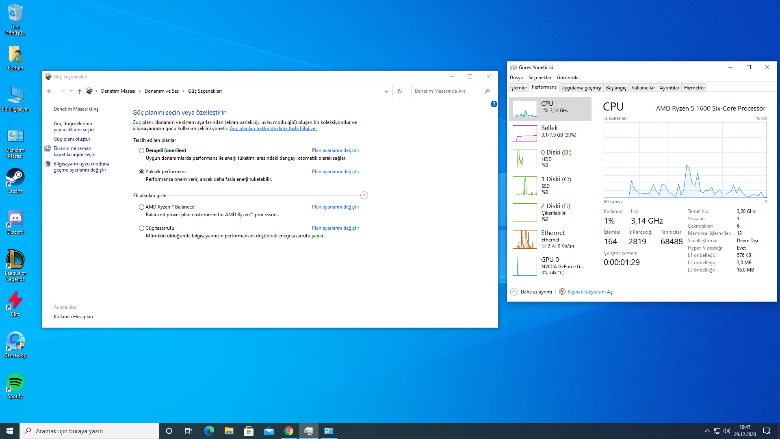780x439 pixels.
Task: Collapse Task Manager with Daha az ayrıntı
Action: [x=531, y=292]
